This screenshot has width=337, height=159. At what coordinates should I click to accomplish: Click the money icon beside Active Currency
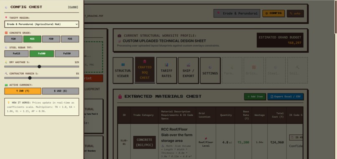[6, 85]
